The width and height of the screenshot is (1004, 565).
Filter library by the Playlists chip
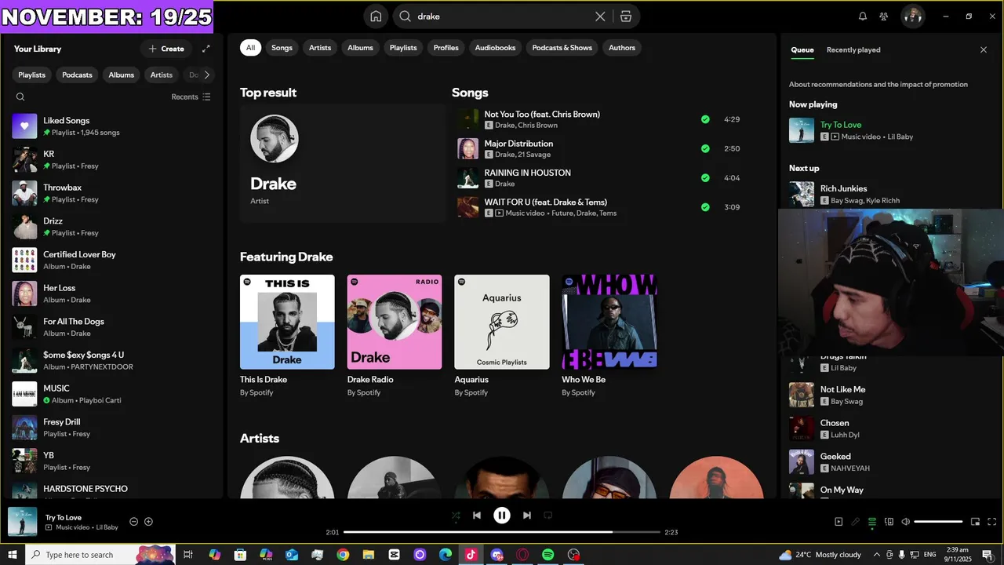[32, 75]
